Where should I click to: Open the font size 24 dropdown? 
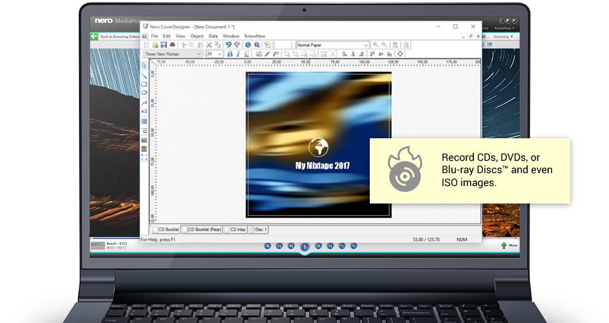(x=215, y=54)
